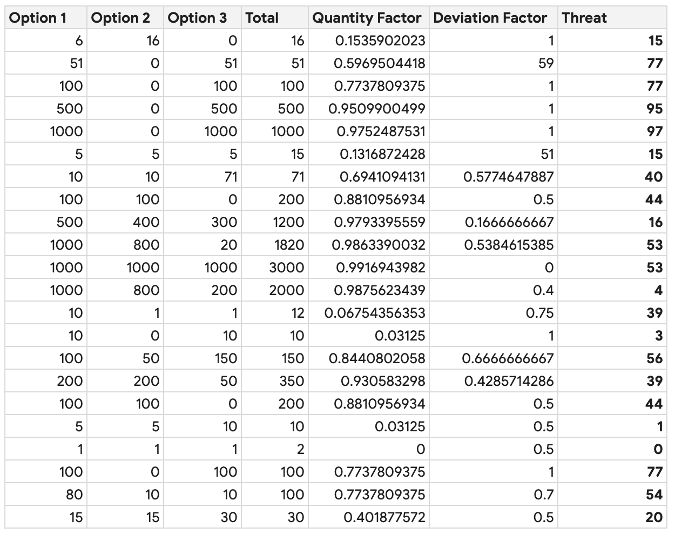Screen dimensions: 675x534
Task: Select the Deviation Factor value 0.4285714286
Action: pos(508,381)
